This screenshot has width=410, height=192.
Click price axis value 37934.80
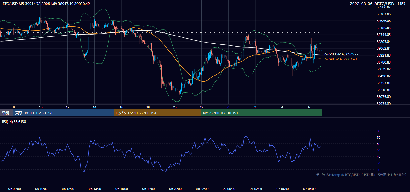pos(384,104)
